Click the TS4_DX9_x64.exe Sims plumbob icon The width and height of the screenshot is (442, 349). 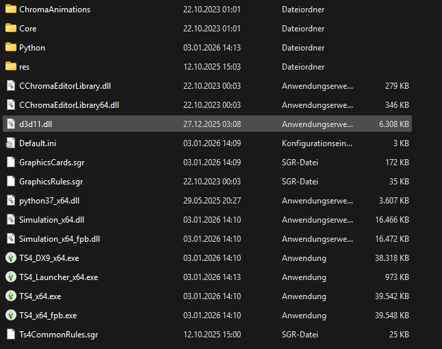tap(11, 257)
